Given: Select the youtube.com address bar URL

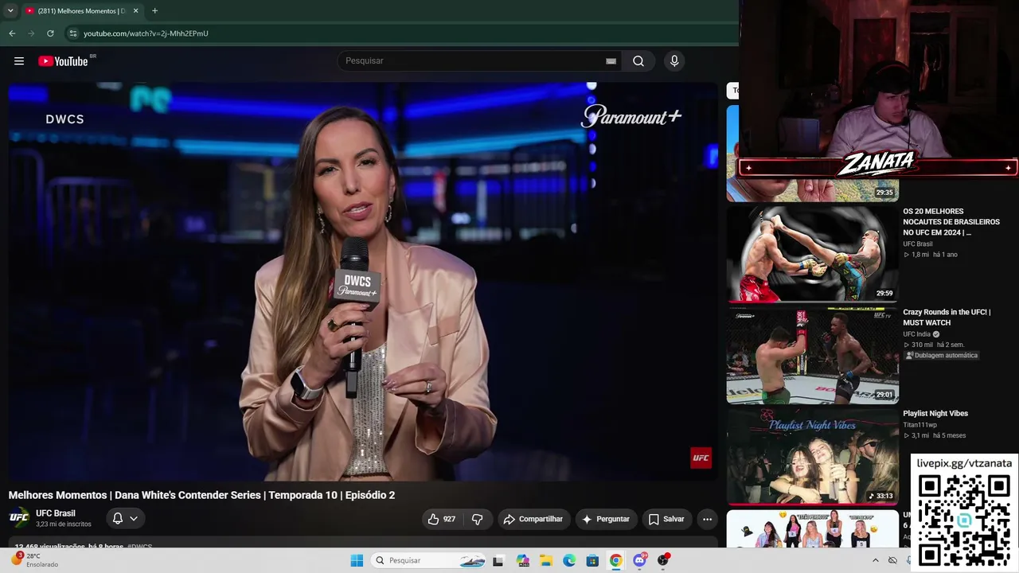Looking at the screenshot, I should [146, 33].
